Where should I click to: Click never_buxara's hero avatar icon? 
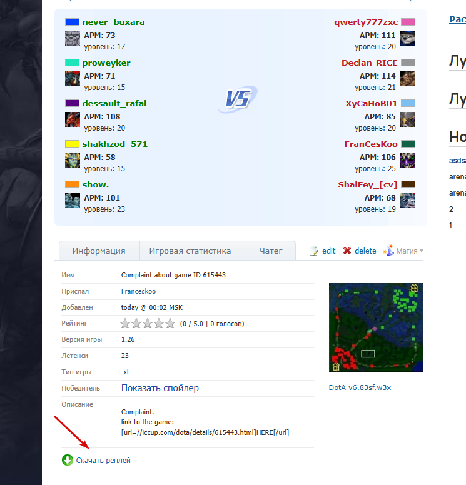pos(73,38)
